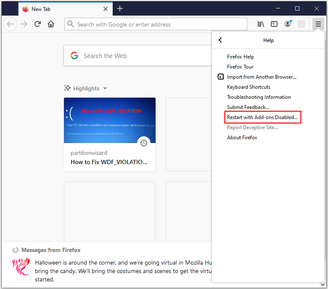Image resolution: width=328 pixels, height=289 pixels.
Task: Click the partitionwizard site label
Action: pyautogui.click(x=89, y=153)
